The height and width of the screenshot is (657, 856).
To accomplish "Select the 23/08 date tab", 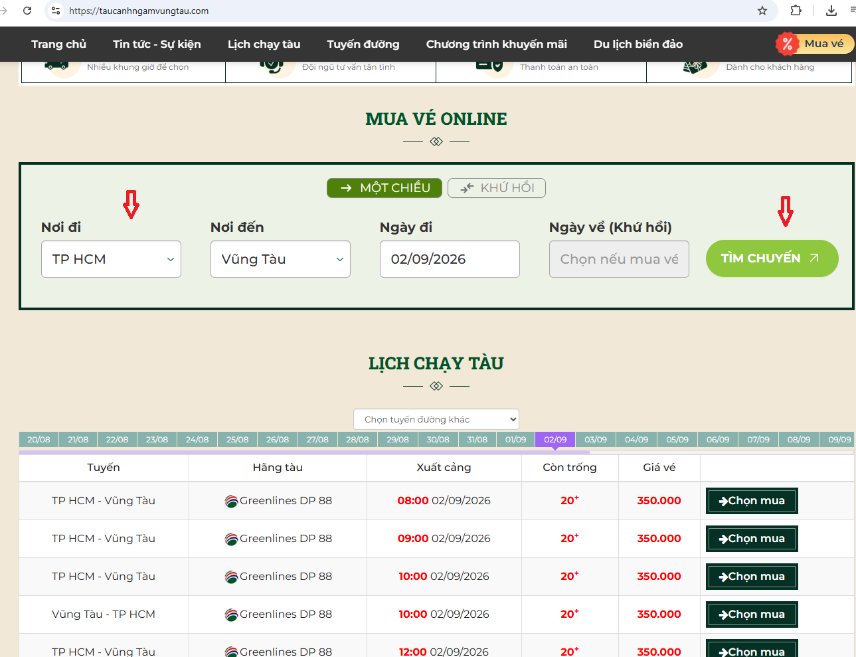I will (x=157, y=440).
